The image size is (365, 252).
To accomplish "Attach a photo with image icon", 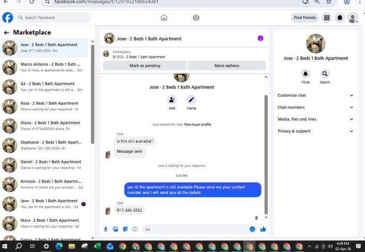I will click(116, 229).
